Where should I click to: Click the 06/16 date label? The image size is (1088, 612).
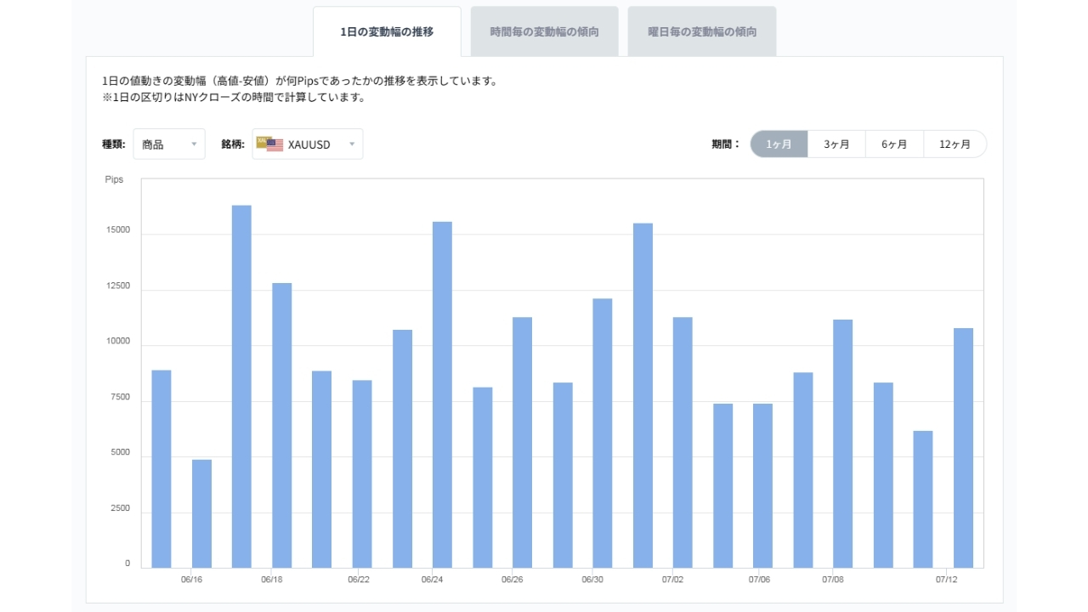click(192, 580)
